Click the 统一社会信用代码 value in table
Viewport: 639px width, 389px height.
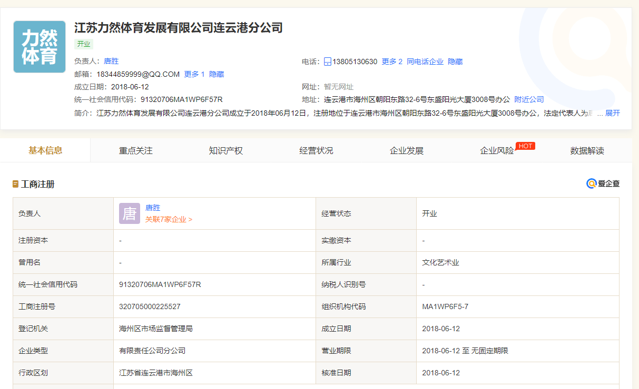160,284
